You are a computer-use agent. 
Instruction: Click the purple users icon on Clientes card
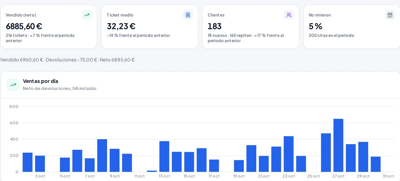(x=289, y=15)
